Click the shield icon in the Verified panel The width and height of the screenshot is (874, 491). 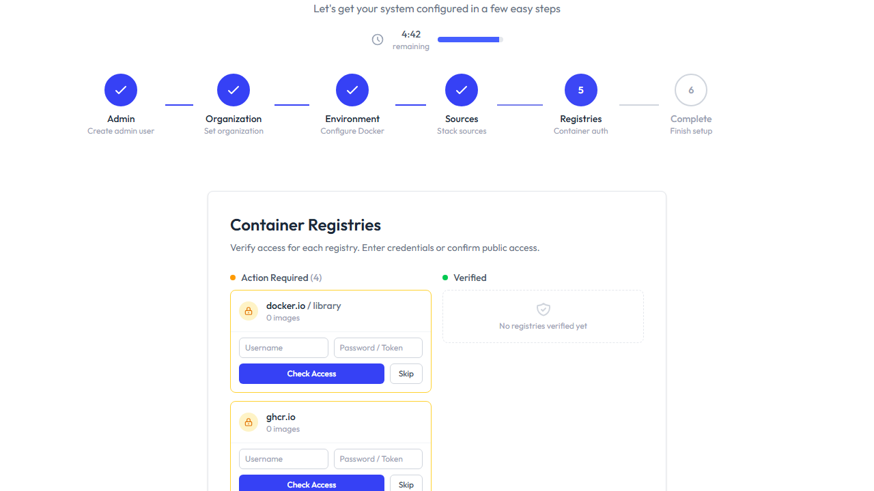click(543, 309)
